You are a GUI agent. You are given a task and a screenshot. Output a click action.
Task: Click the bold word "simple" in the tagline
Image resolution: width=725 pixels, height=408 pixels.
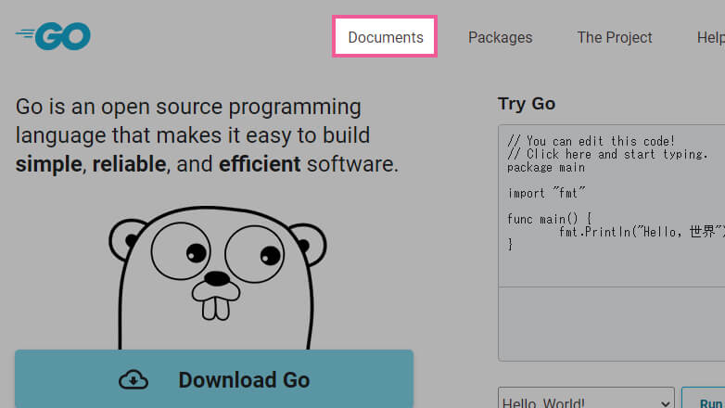(x=49, y=165)
